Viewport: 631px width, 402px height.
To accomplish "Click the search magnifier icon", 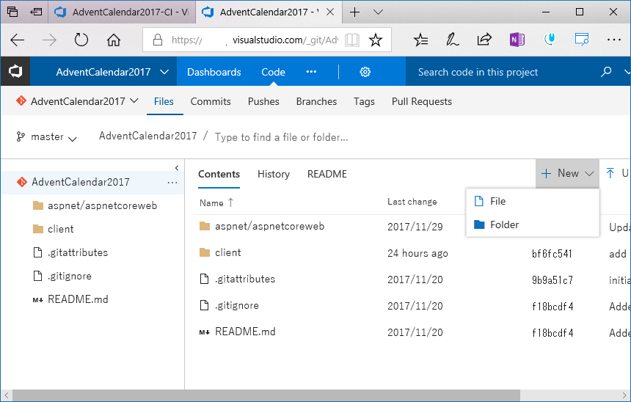I will coord(606,72).
